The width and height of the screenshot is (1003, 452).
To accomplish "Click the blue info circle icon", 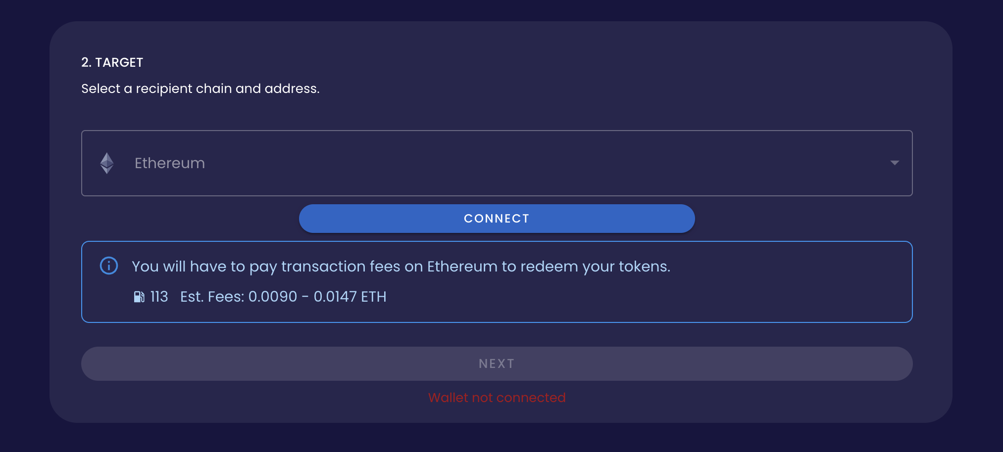I will click(109, 266).
